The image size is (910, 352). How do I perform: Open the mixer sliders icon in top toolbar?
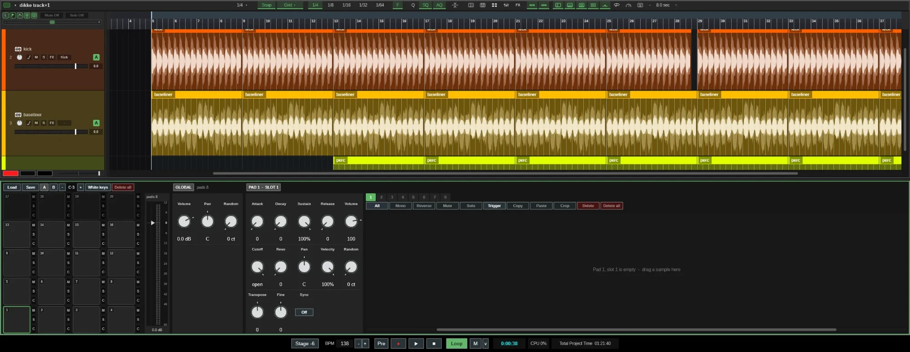pos(506,5)
